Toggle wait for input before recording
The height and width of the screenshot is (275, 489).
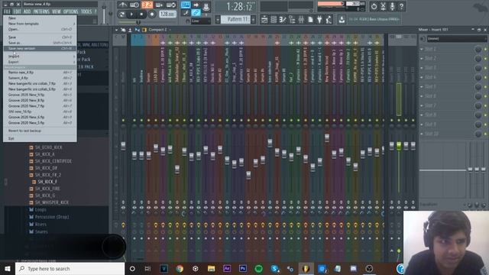[134, 5]
